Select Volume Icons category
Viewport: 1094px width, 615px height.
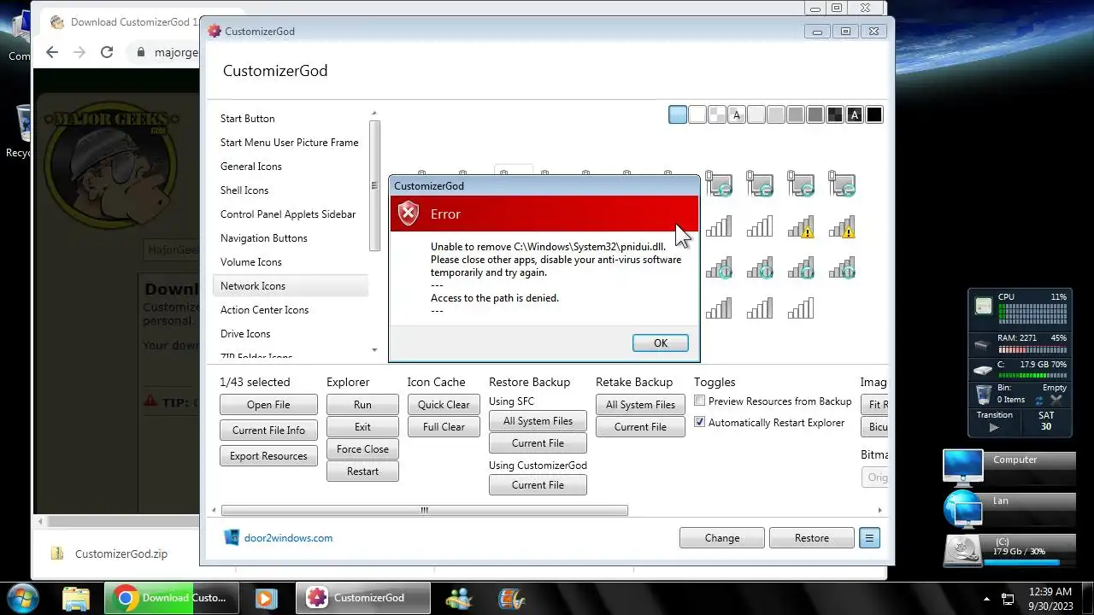[x=250, y=262]
